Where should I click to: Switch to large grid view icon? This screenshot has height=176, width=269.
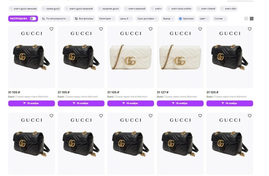[246, 19]
